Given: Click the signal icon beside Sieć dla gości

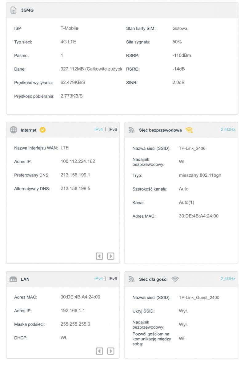Looking at the screenshot, I should tap(132, 279).
